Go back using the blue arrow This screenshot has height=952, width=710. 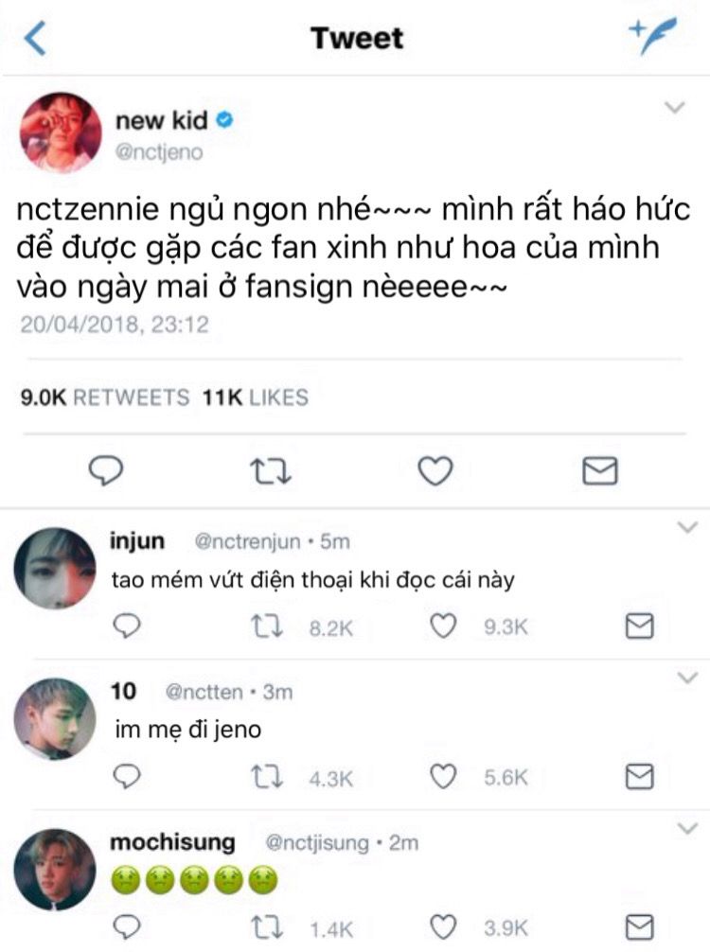(x=35, y=38)
